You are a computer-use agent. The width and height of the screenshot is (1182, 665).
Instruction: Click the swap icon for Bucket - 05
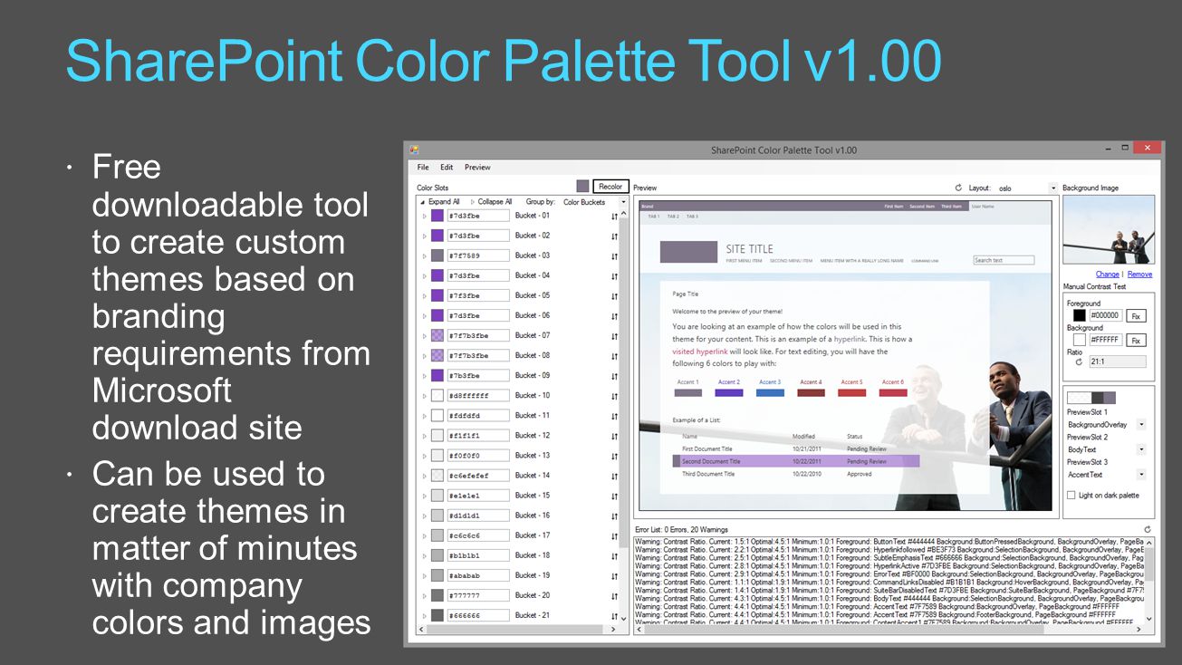(614, 296)
